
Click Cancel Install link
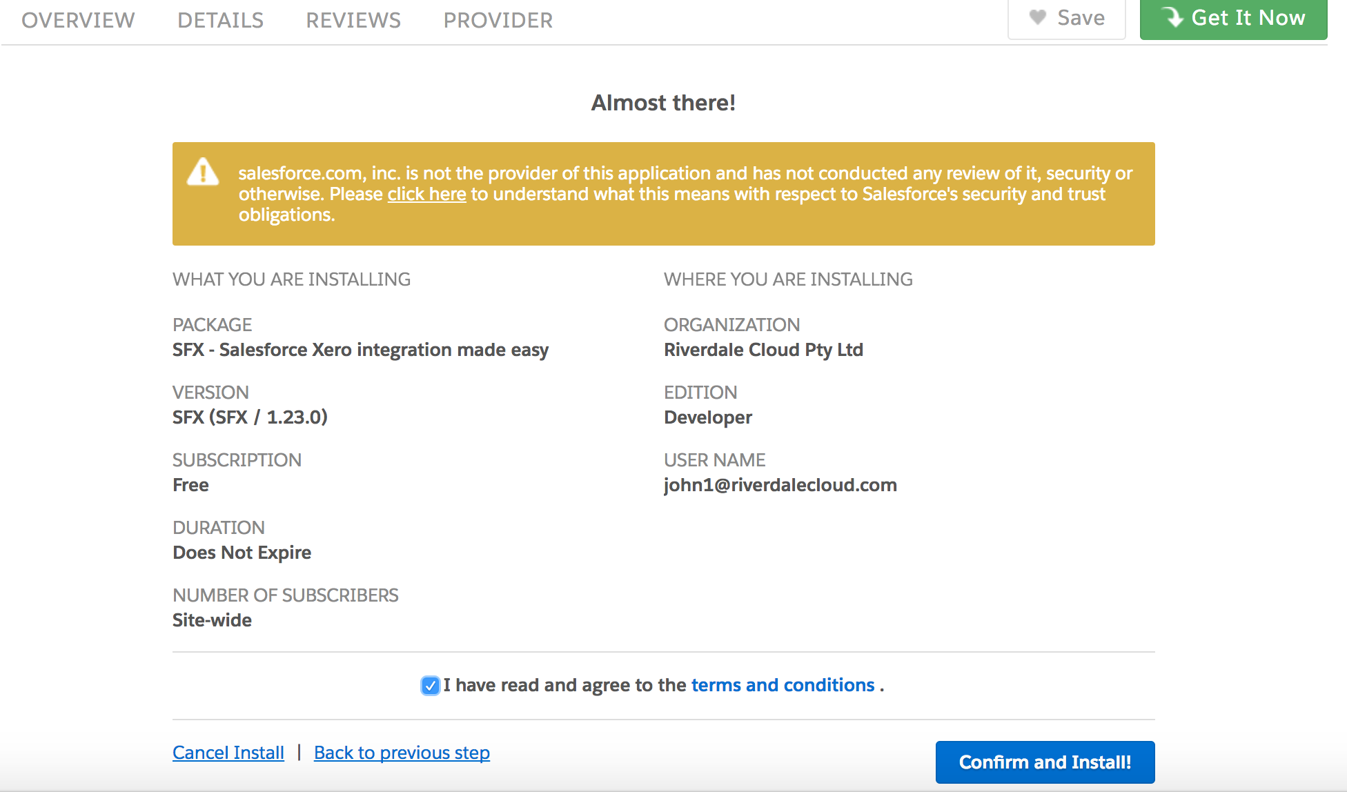coord(228,753)
